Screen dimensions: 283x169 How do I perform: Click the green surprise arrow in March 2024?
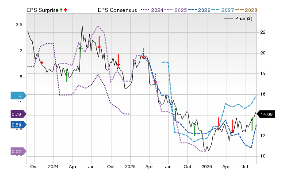(67, 75)
